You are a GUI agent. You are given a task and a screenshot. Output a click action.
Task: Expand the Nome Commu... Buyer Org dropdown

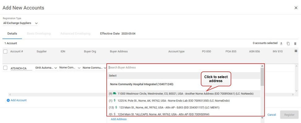point(94,68)
